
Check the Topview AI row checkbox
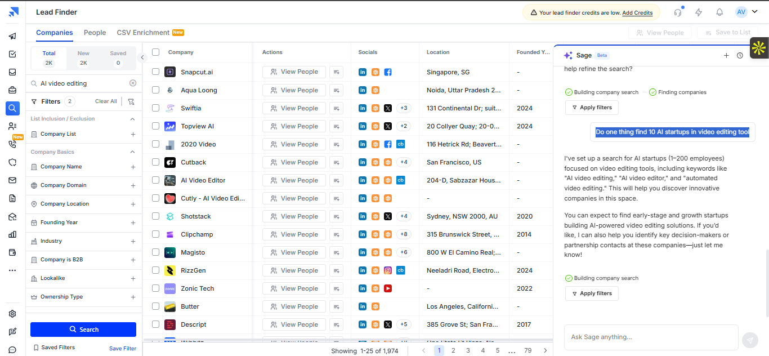click(156, 126)
